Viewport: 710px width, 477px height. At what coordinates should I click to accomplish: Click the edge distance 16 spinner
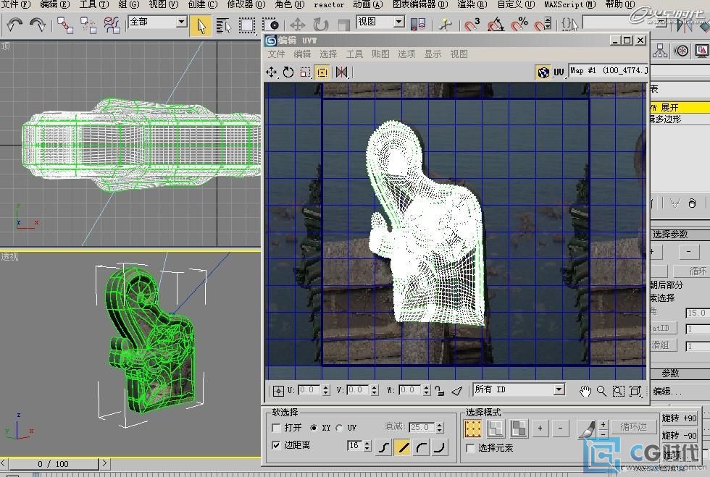(367, 446)
